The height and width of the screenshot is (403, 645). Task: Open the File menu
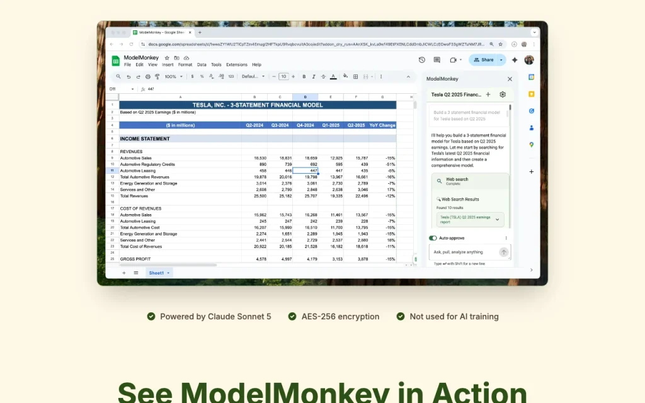pyautogui.click(x=127, y=65)
